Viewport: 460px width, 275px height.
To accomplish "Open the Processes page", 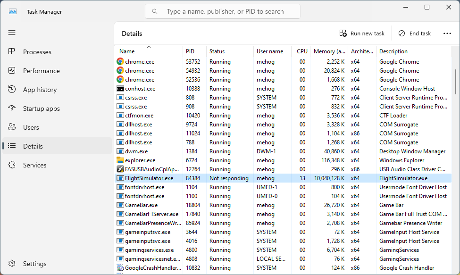I will [57, 52].
